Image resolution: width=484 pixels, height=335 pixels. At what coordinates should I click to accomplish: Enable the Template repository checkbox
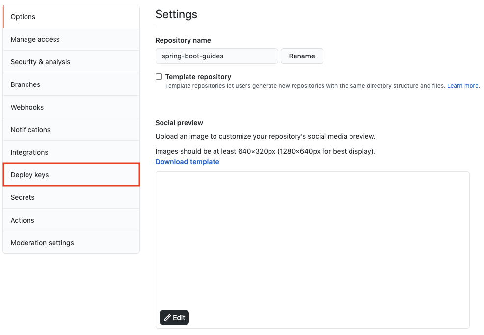coord(159,77)
